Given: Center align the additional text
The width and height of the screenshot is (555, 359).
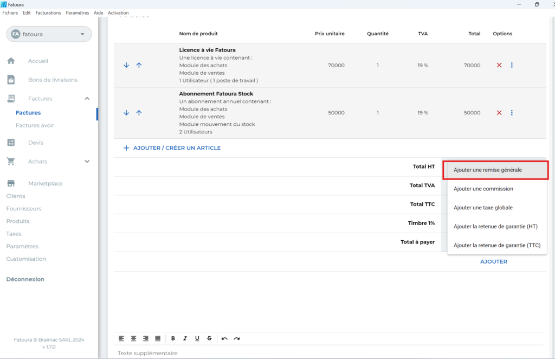Looking at the screenshot, I should 133,338.
